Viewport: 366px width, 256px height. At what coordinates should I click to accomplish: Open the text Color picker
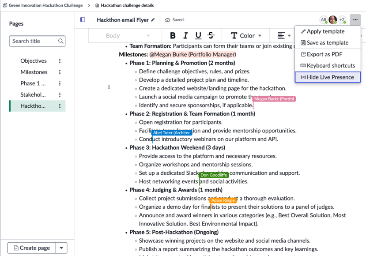[x=246, y=35]
